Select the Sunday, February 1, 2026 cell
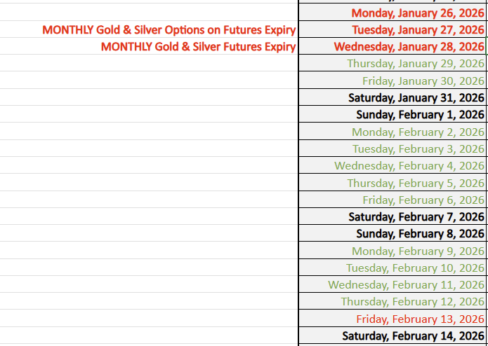Screen dimensions: 488x346 pyautogui.click(x=420, y=115)
